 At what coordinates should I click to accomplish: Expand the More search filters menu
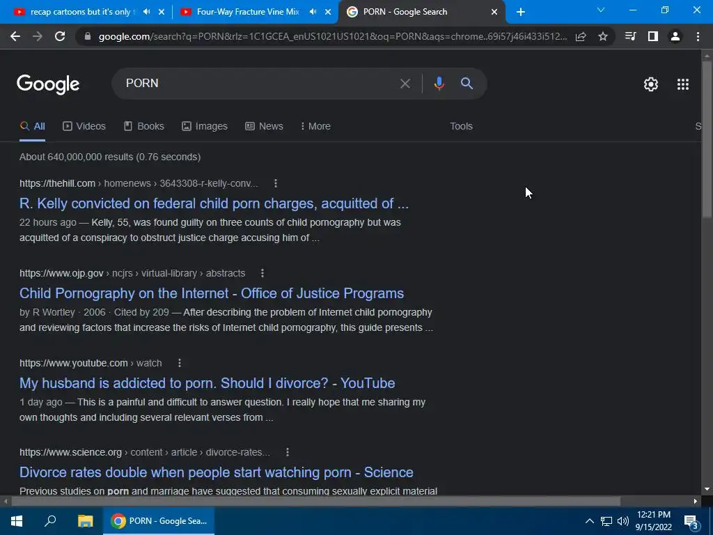pos(315,127)
